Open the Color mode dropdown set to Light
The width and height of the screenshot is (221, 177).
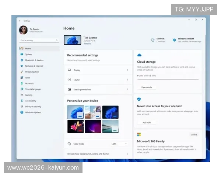pos(119,144)
